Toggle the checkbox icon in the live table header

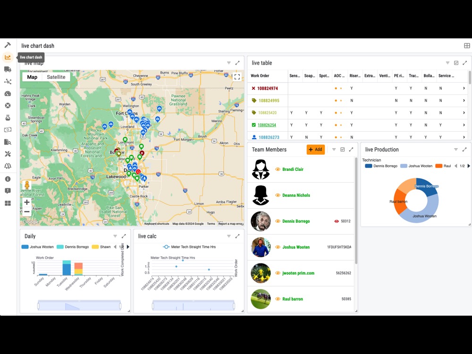pos(456,62)
